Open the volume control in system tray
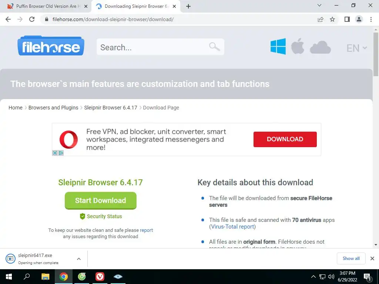The width and height of the screenshot is (379, 284). (x=331, y=277)
